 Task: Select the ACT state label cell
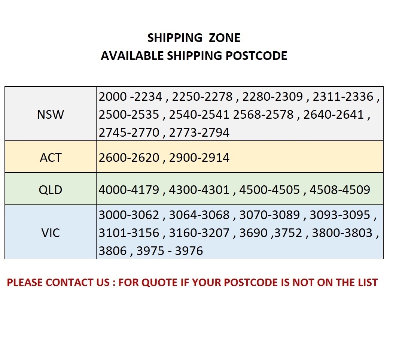point(51,157)
